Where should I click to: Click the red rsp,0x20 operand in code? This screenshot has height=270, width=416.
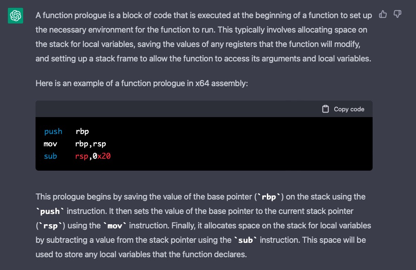93,156
